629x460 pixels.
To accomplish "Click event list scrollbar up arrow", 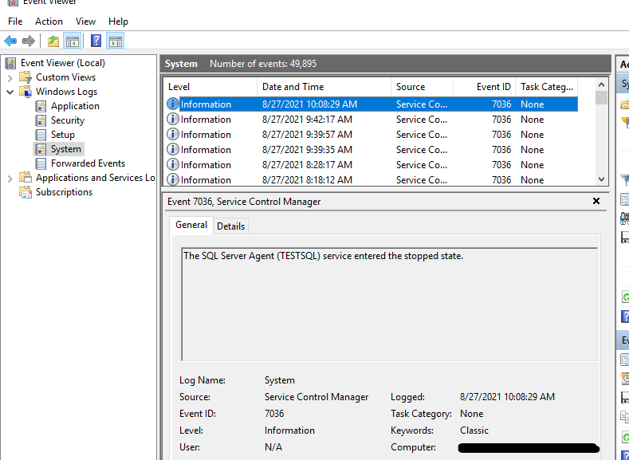I will coord(601,85).
